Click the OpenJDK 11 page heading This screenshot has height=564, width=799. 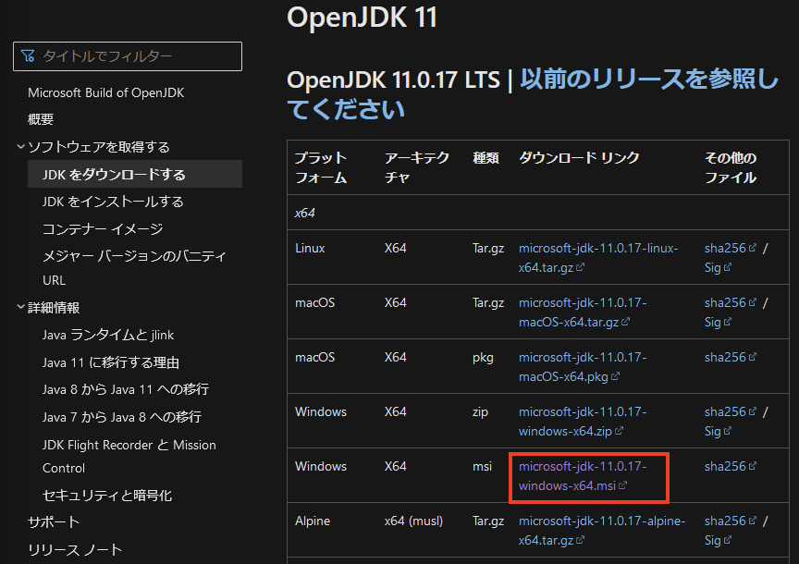coord(362,17)
